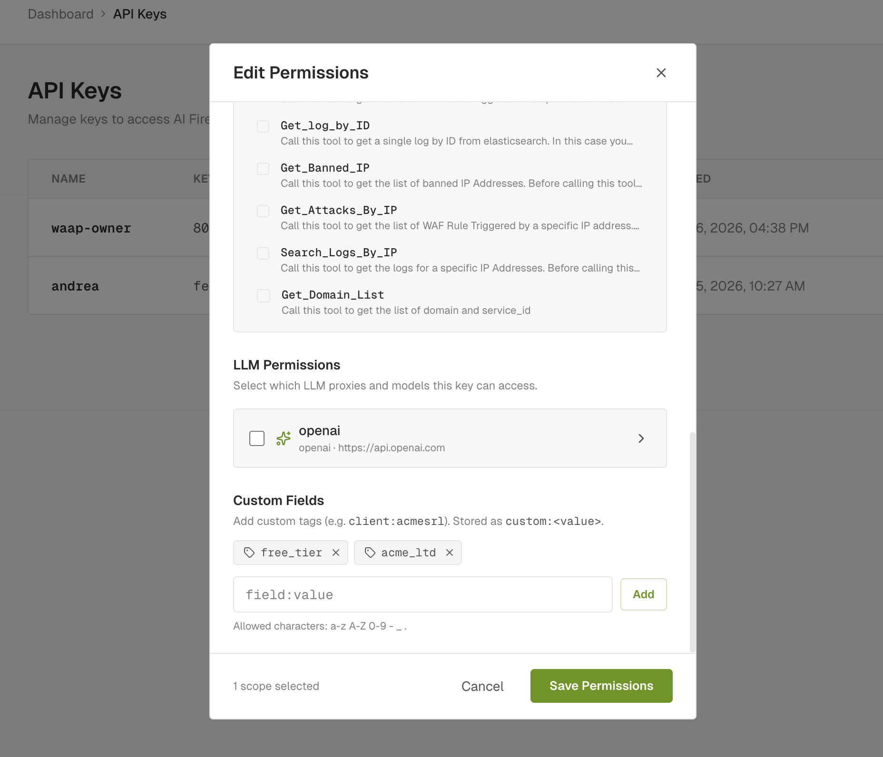
Task: Close the Edit Permissions dialog
Action: (661, 73)
